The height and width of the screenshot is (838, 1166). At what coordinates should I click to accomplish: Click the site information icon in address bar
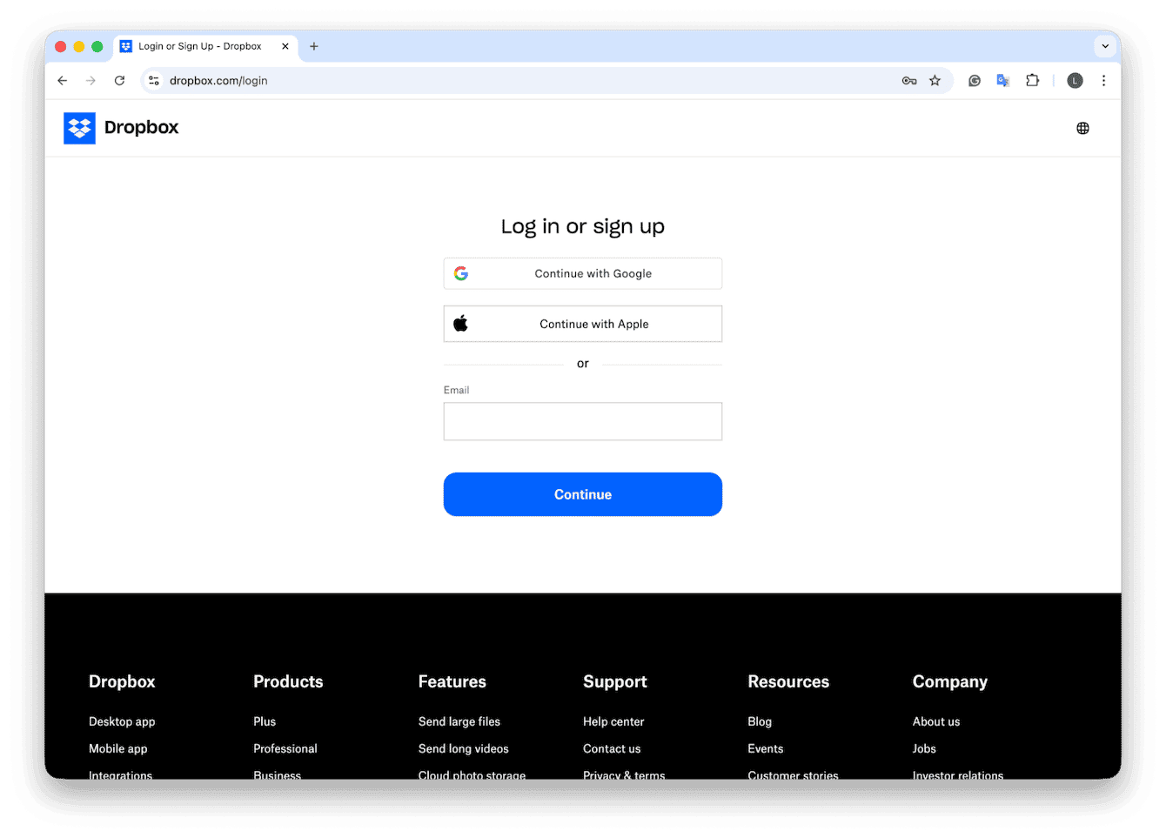(x=153, y=80)
